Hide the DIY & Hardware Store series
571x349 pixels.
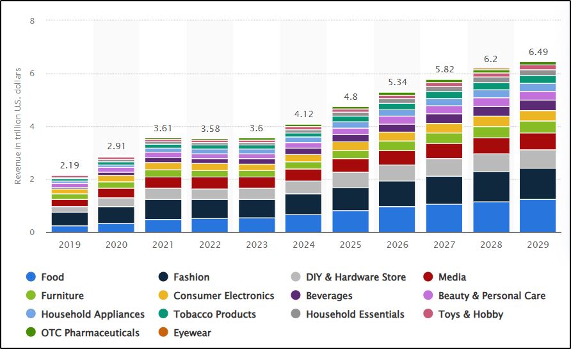(356, 277)
